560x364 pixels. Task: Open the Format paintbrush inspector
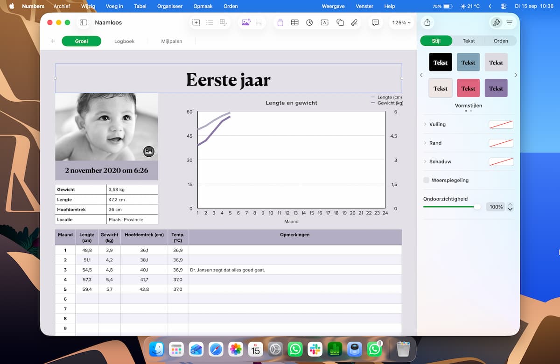pos(497,22)
